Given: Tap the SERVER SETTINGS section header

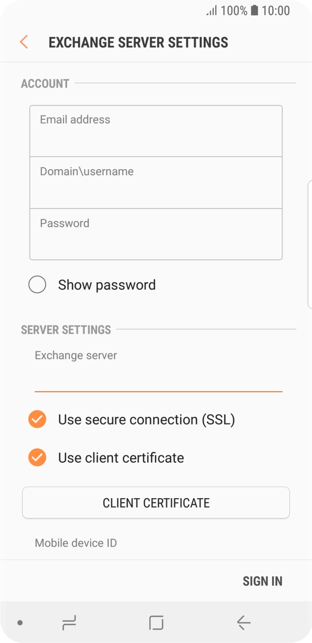Looking at the screenshot, I should (x=66, y=330).
